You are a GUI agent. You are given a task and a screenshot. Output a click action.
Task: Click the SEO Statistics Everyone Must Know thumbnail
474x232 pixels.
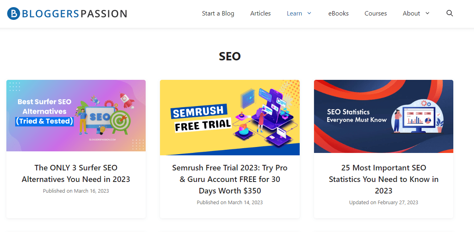click(x=383, y=116)
